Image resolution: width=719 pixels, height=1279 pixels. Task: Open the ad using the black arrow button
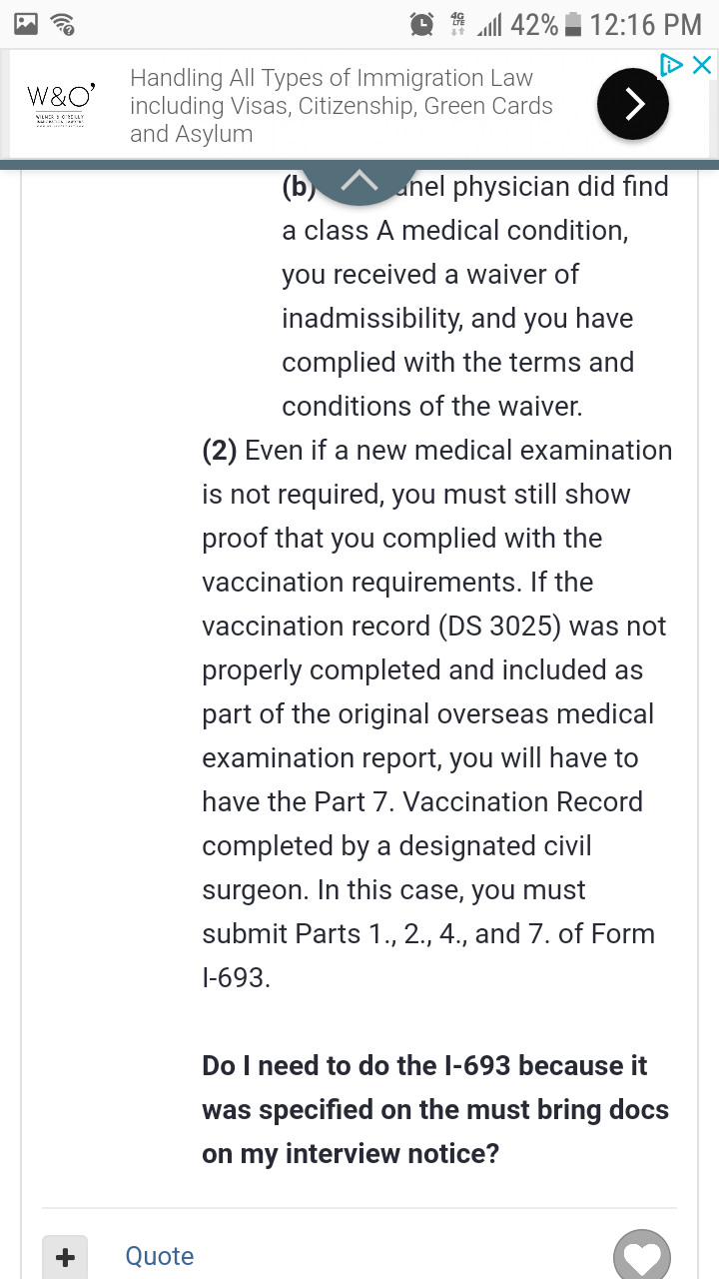[632, 104]
